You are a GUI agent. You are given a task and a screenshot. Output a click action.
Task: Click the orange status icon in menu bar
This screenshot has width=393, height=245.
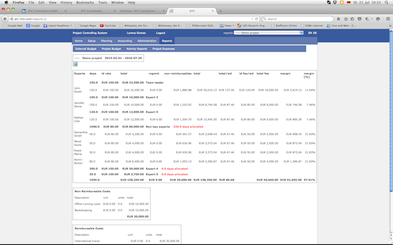[x=342, y=3]
